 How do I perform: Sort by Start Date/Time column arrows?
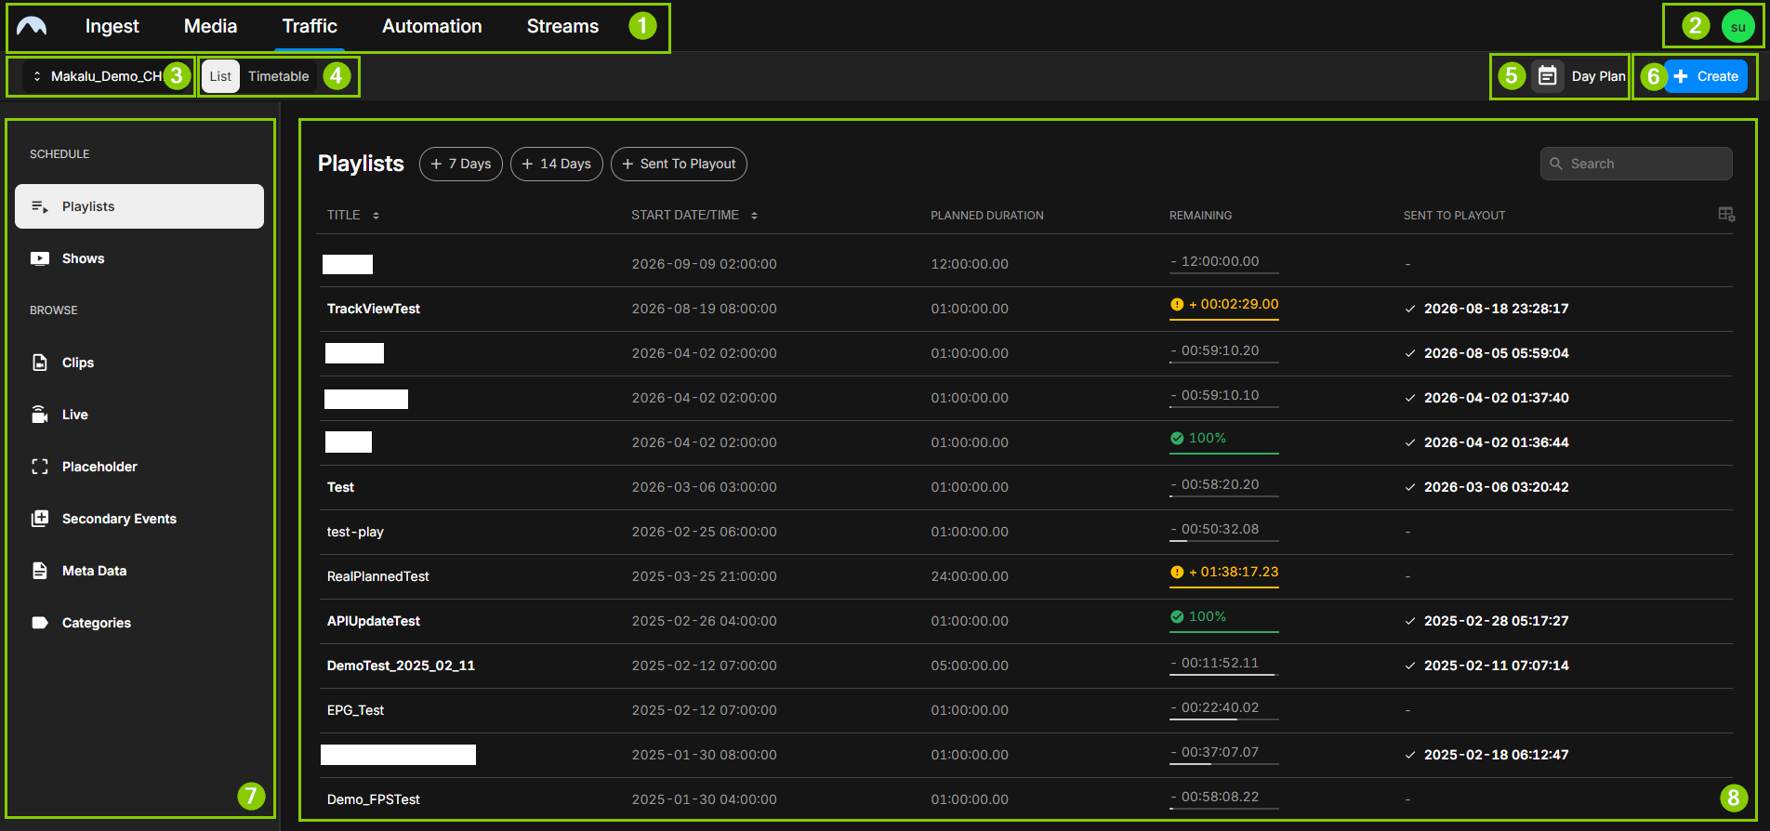(754, 216)
